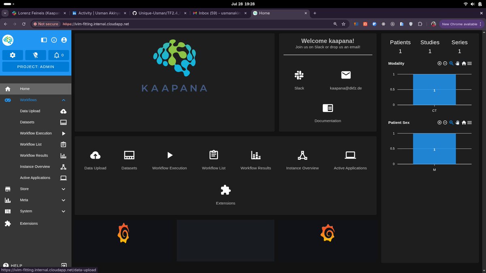486x273 pixels.
Task: Zoom out on the Modality chart
Action: [x=445, y=63]
